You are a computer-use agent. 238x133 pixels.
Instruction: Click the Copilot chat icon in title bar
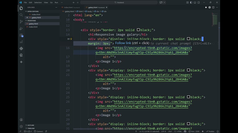(161, 3)
